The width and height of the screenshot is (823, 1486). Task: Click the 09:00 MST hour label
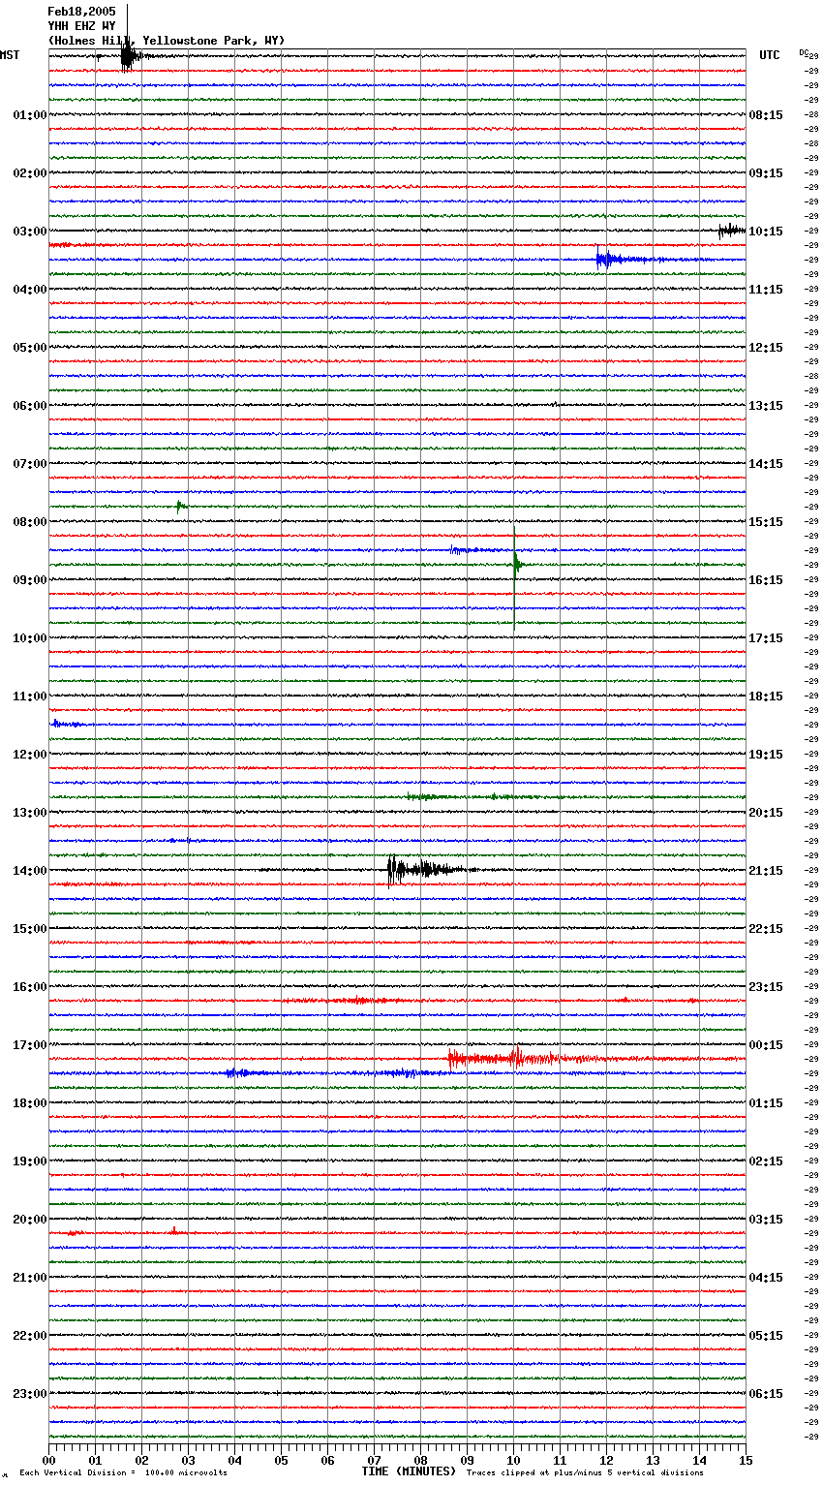point(29,580)
